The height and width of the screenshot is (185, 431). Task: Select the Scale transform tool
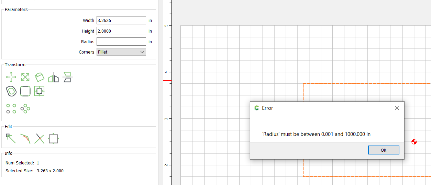[x=25, y=77]
